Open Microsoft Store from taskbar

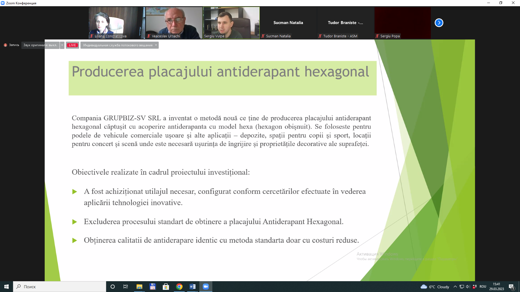point(166,287)
